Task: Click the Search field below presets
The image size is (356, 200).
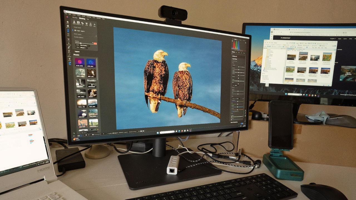Action: tap(89, 132)
